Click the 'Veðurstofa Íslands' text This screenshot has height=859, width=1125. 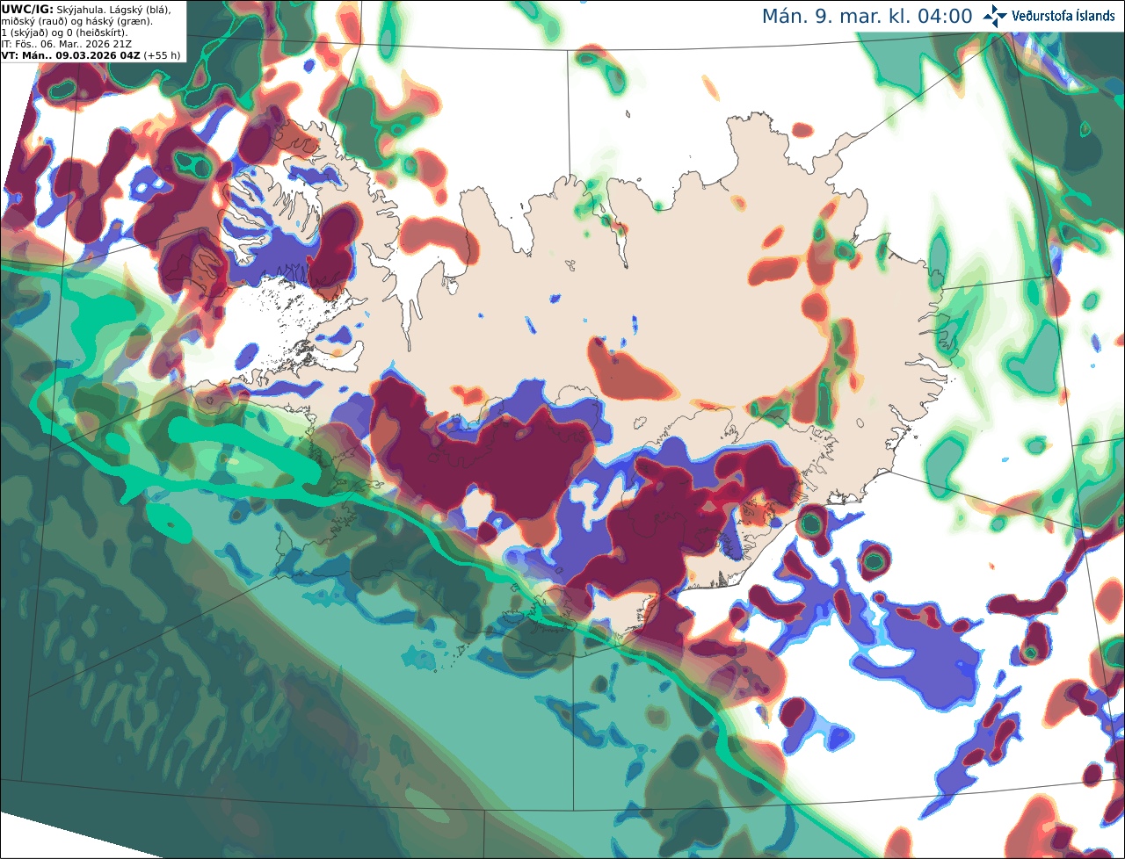(1063, 16)
